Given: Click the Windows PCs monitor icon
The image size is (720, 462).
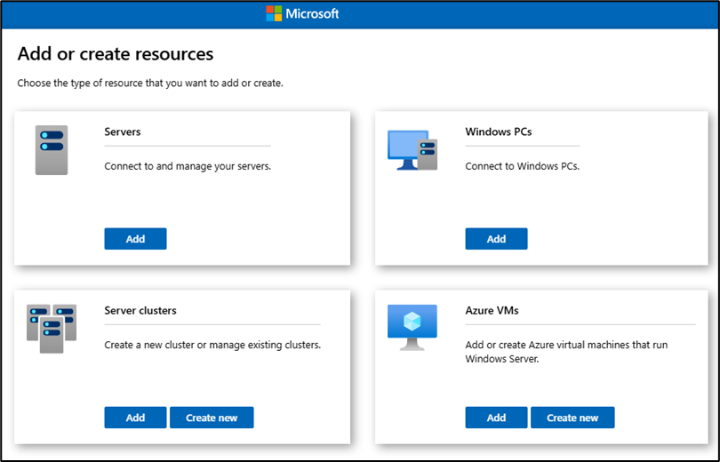Looking at the screenshot, I should (412, 150).
